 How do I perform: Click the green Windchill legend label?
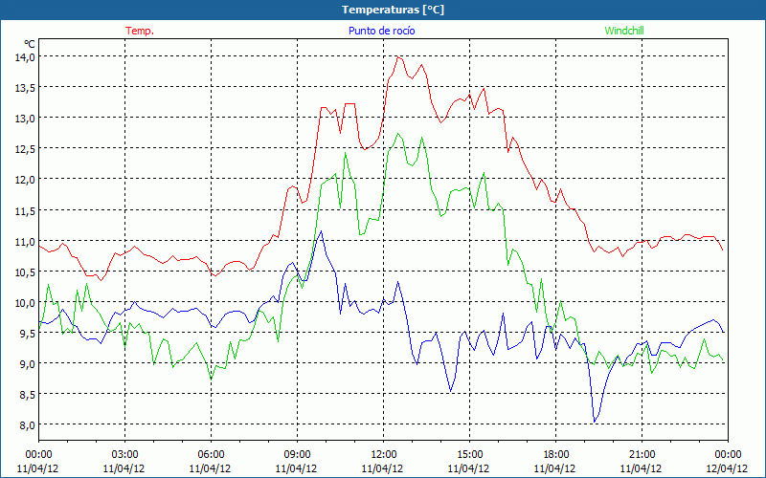[623, 31]
